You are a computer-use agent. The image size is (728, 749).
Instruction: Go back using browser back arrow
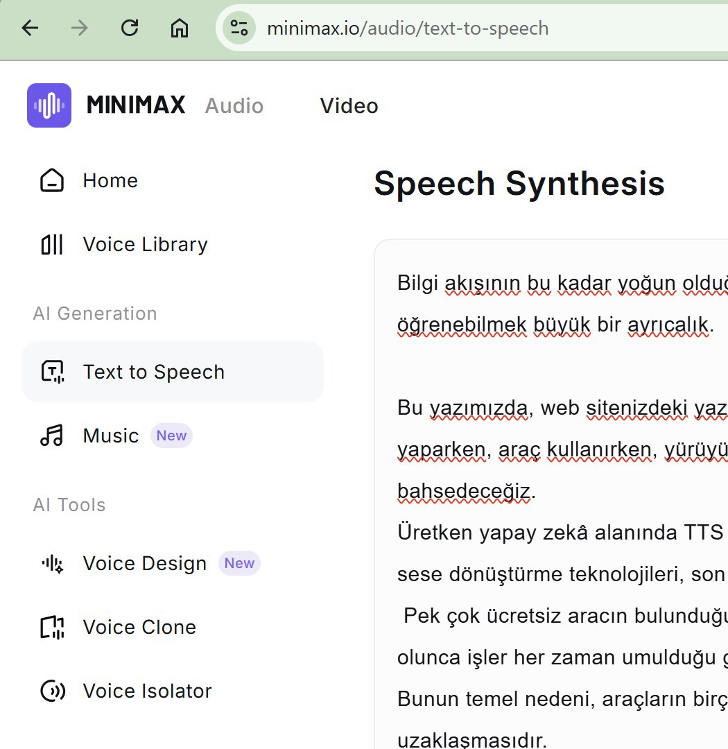pos(30,28)
